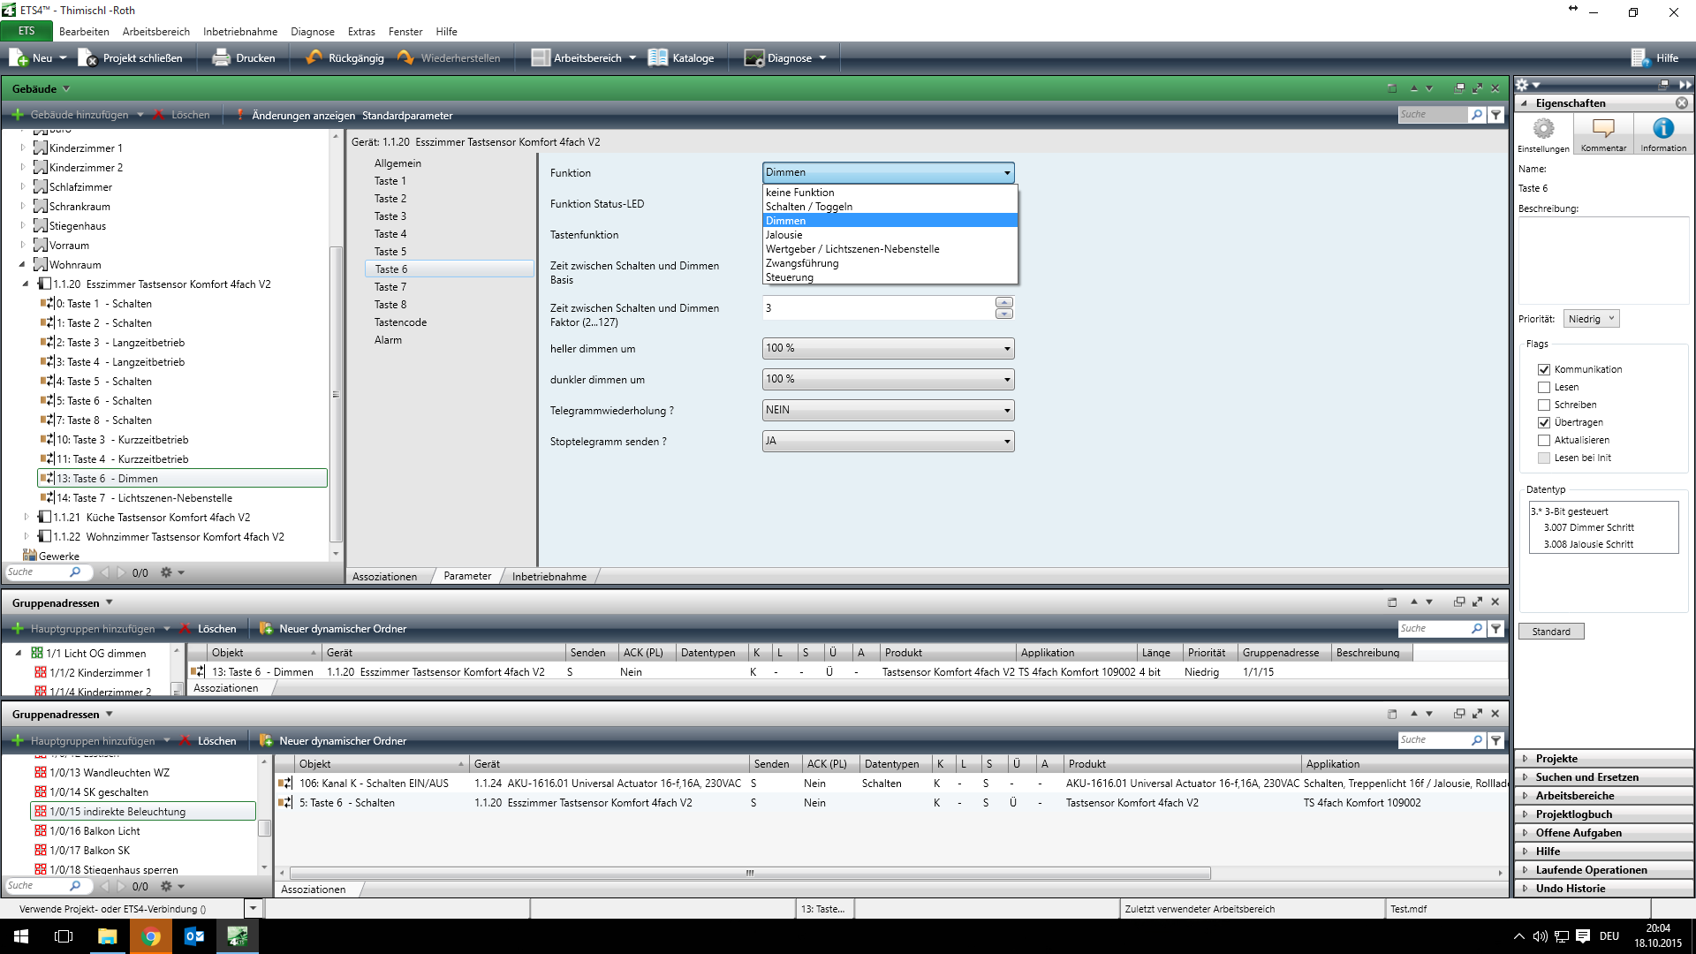Click the filter icon in Gebäude panel
The height and width of the screenshot is (954, 1696).
(1495, 115)
